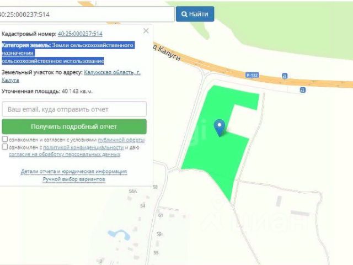Click the email input for the report
353x265 pixels.
tap(74, 109)
